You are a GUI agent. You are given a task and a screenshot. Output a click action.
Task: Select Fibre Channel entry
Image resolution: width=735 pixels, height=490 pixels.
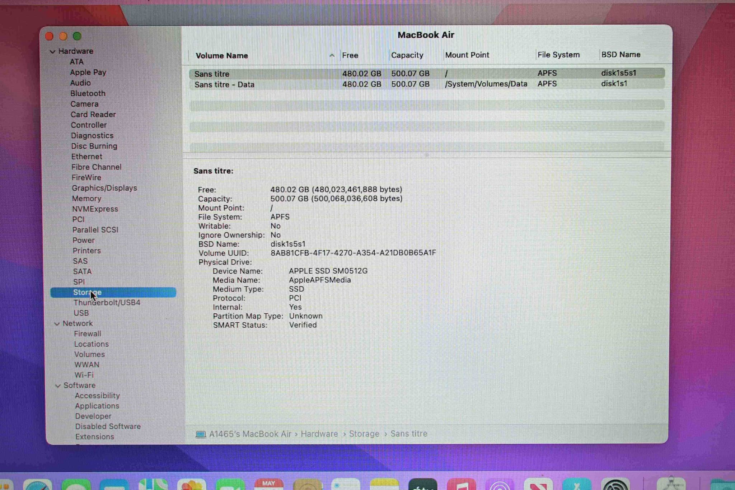pyautogui.click(x=97, y=167)
